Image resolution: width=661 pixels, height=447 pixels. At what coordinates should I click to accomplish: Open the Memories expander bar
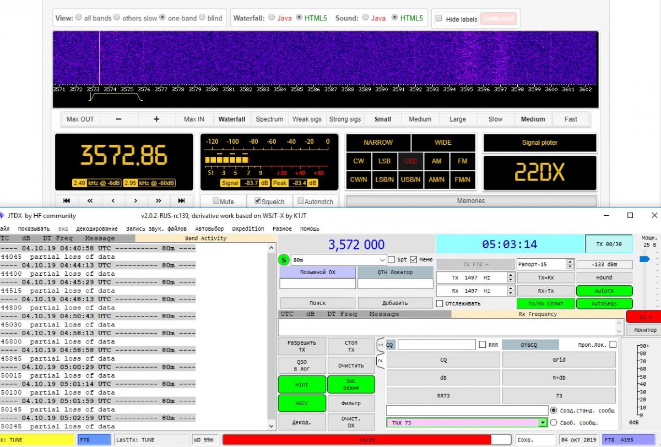point(470,201)
